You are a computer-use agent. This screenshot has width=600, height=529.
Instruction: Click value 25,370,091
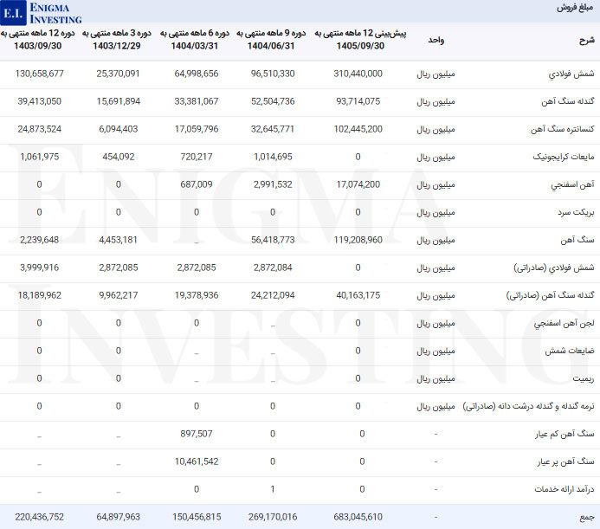[x=118, y=74]
